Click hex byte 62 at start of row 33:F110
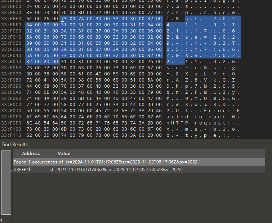The image size is (272, 223). [29, 135]
